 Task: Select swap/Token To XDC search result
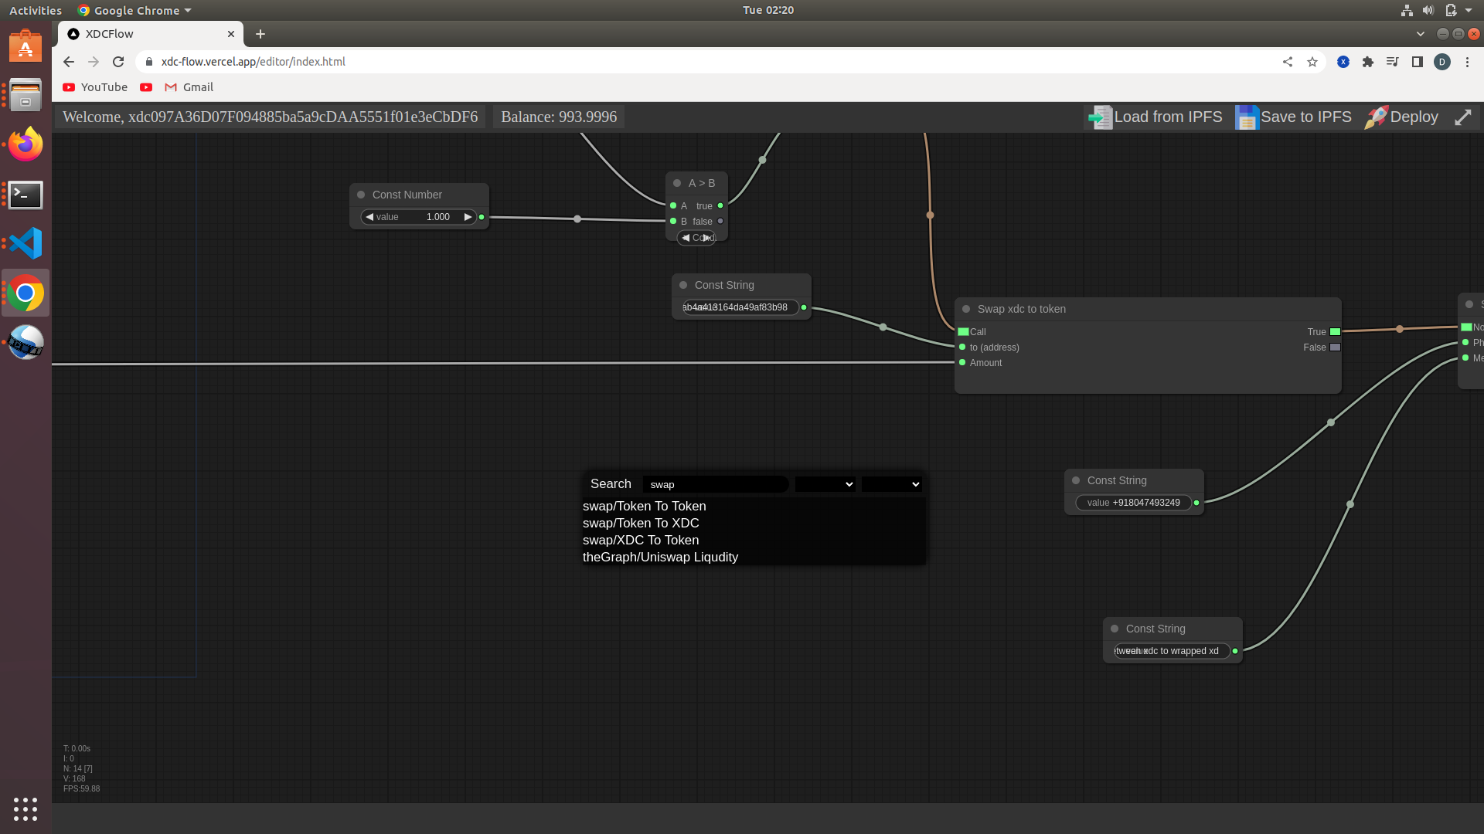click(641, 523)
